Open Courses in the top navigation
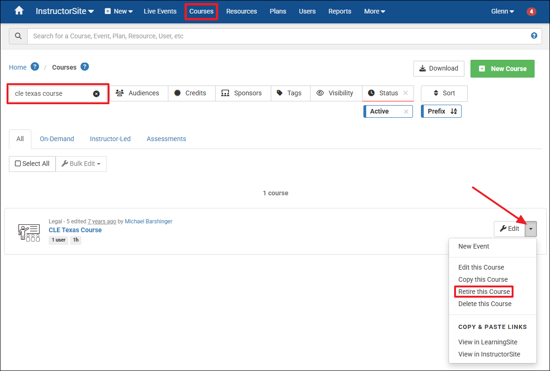 click(201, 11)
